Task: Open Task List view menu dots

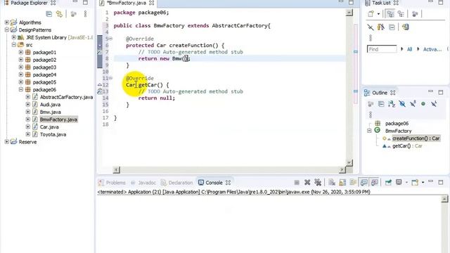Action: click(x=371, y=38)
